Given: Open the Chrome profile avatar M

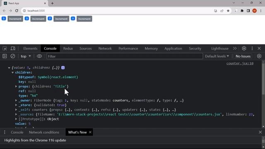Looking at the screenshot, I should pos(254,11).
